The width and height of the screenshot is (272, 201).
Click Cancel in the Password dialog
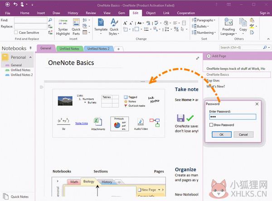[x=243, y=134]
